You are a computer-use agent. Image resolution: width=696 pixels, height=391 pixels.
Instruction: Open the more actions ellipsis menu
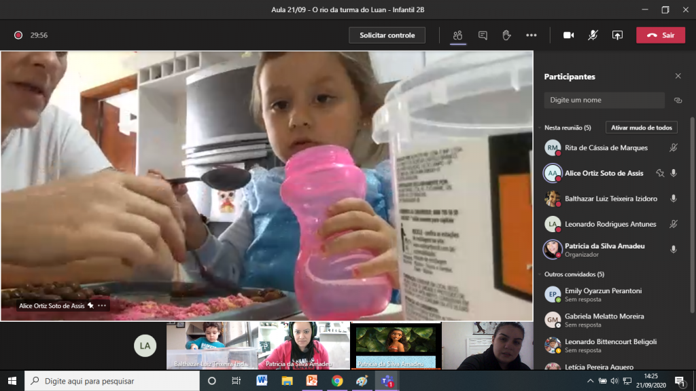pos(532,35)
